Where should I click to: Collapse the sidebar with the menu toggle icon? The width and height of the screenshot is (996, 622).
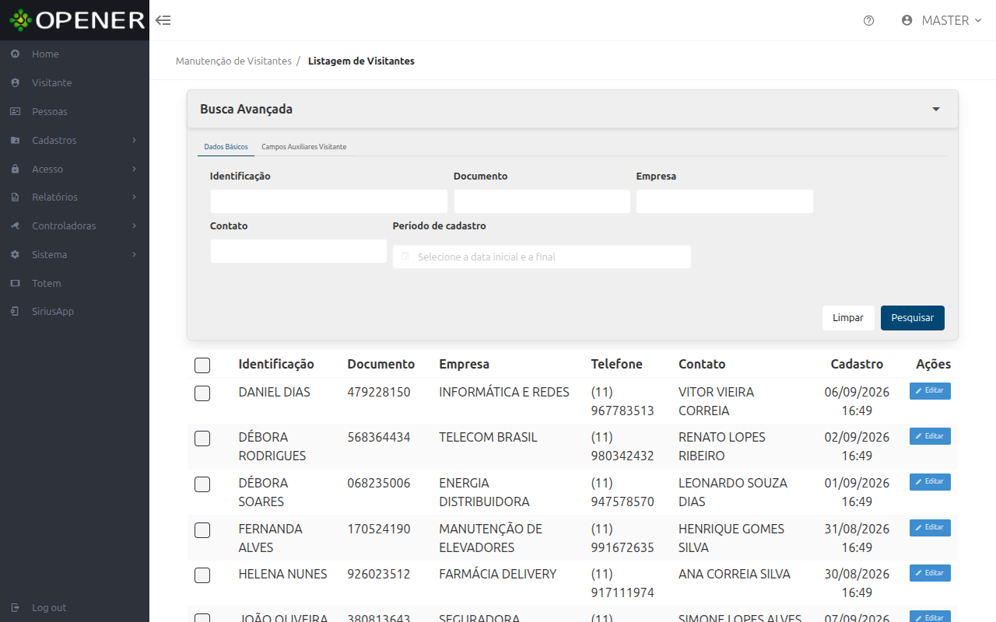(x=163, y=20)
